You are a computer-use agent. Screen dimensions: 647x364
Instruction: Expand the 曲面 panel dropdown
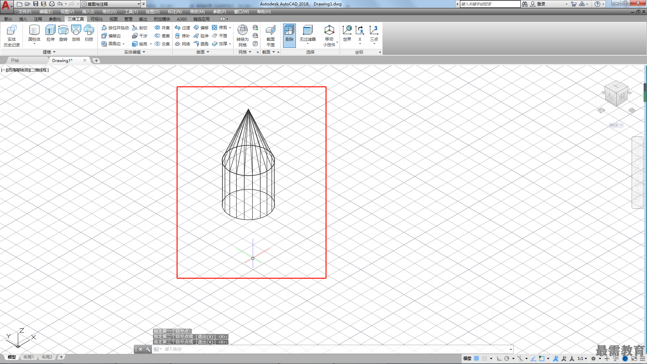tap(203, 52)
